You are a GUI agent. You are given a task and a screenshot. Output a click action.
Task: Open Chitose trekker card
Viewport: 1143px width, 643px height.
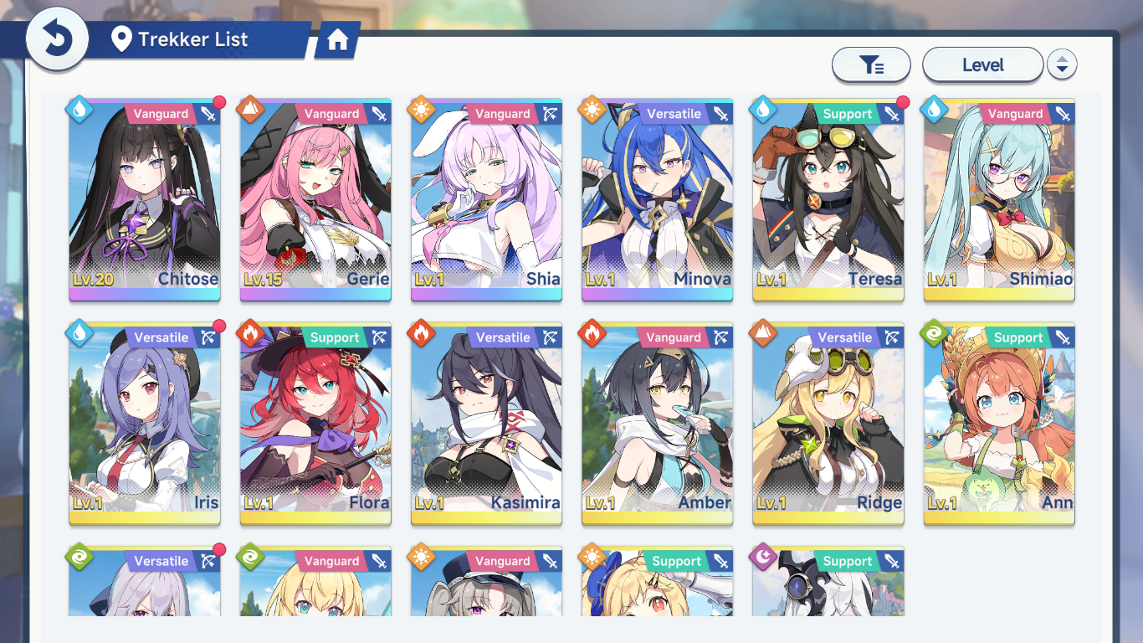(145, 200)
